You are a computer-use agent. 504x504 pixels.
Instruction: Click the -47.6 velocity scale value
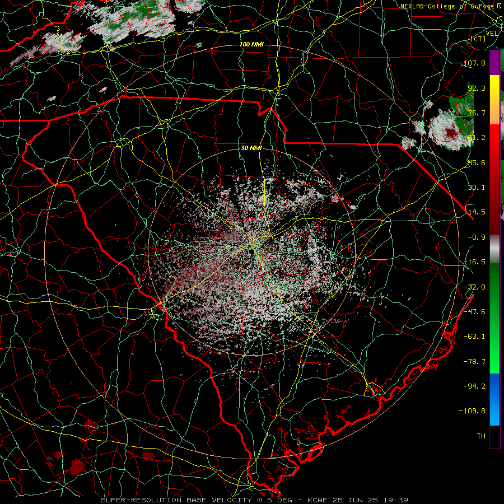point(474,312)
